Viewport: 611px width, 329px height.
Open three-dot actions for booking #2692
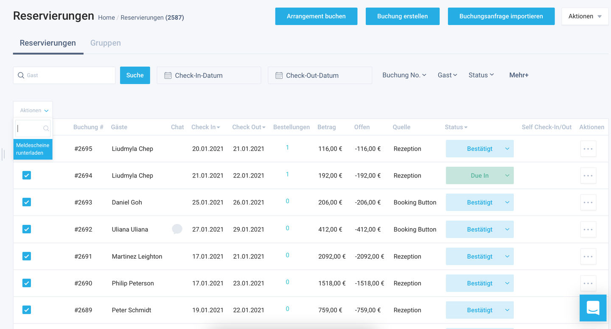click(588, 229)
